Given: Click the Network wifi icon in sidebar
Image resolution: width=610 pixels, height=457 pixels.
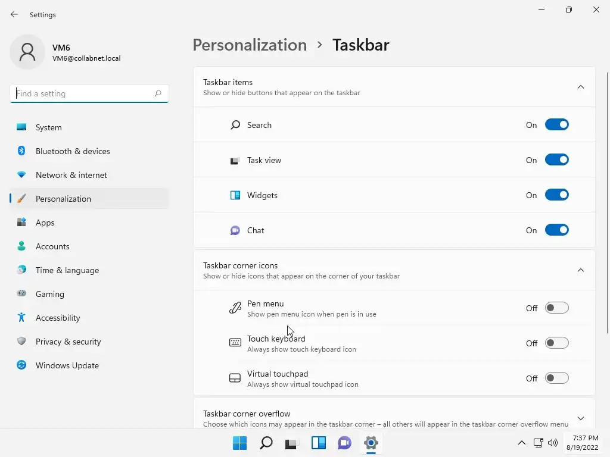Looking at the screenshot, I should point(21,175).
